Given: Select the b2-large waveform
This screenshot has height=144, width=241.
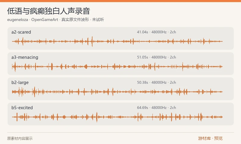Looking at the screenshot, I should [x=117, y=92].
